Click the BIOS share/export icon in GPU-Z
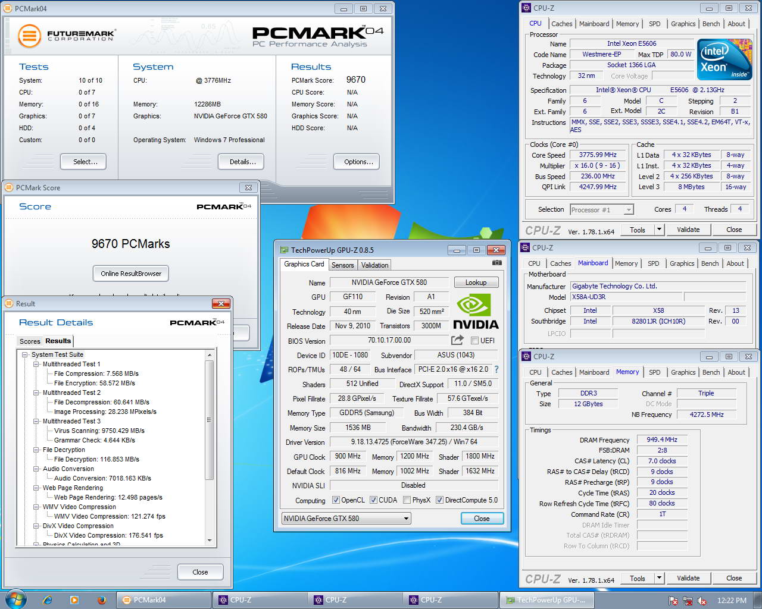Image resolution: width=762 pixels, height=609 pixels. tap(457, 340)
